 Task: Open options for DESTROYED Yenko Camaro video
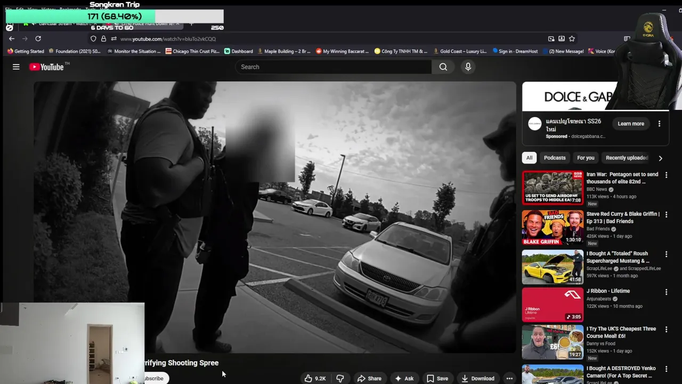[x=666, y=369]
